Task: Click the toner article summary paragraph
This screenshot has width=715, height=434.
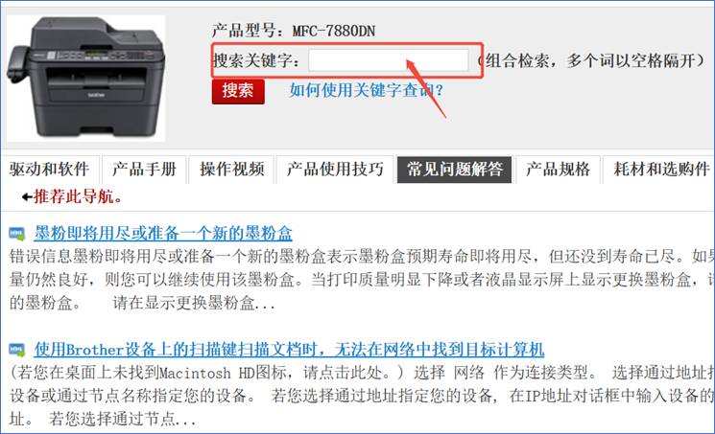Action: 362,279
